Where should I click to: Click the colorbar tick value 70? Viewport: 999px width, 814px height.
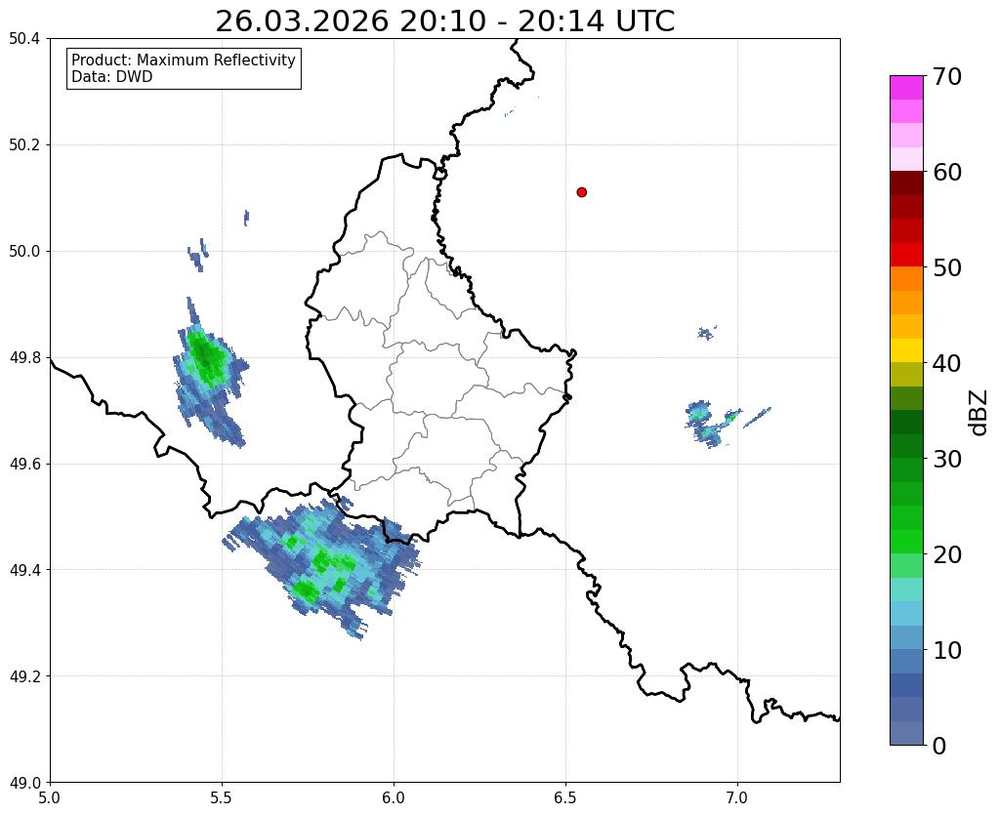tap(947, 76)
